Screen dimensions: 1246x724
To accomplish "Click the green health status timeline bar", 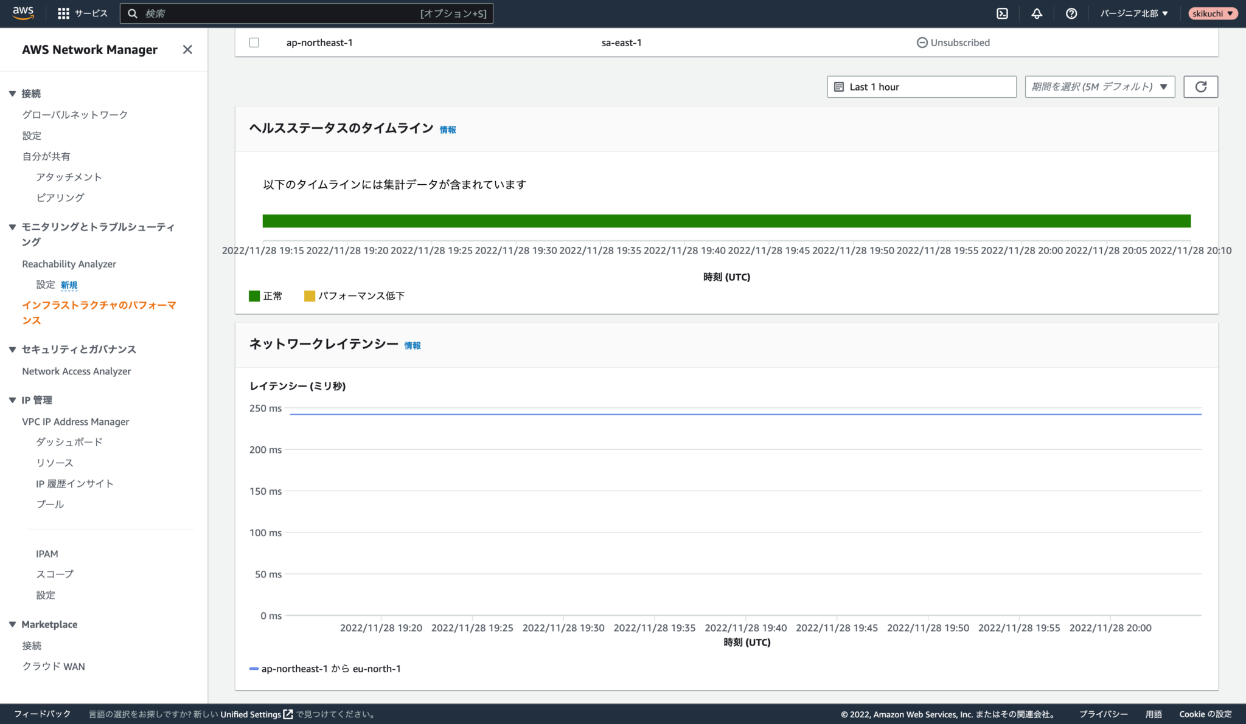I will pos(726,221).
